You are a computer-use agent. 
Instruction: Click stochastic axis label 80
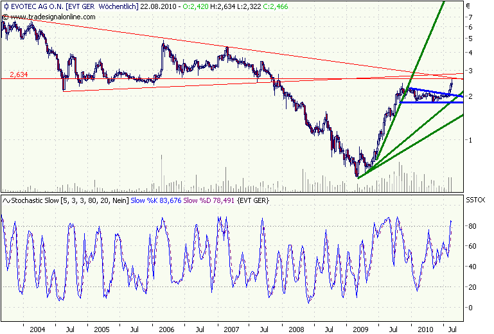[472, 226]
